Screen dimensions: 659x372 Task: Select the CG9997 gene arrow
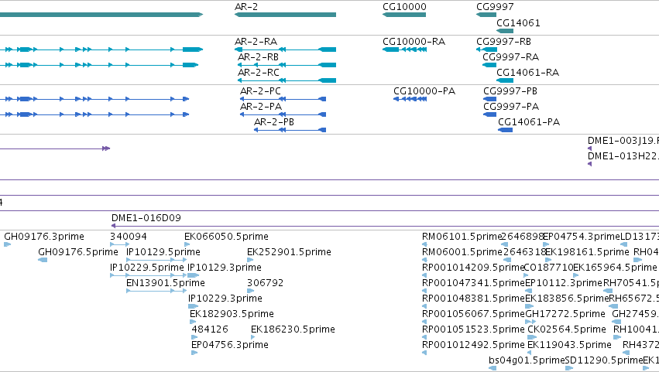click(486, 15)
